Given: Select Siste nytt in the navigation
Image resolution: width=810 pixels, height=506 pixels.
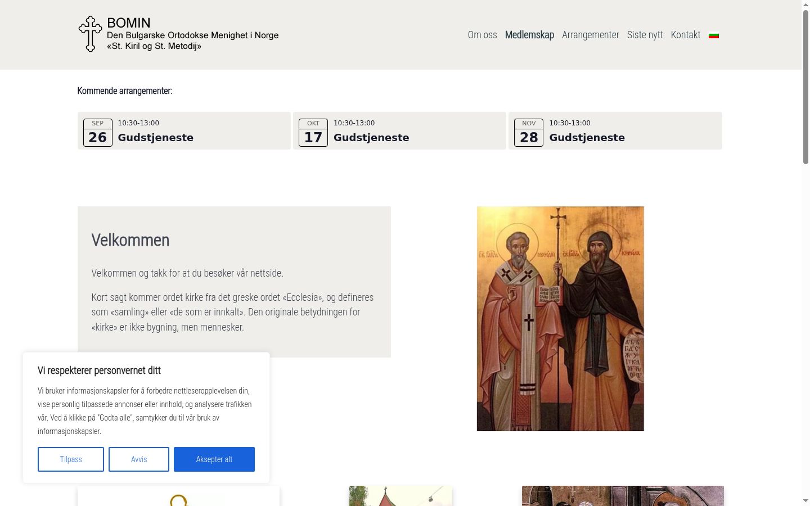Looking at the screenshot, I should click(645, 35).
